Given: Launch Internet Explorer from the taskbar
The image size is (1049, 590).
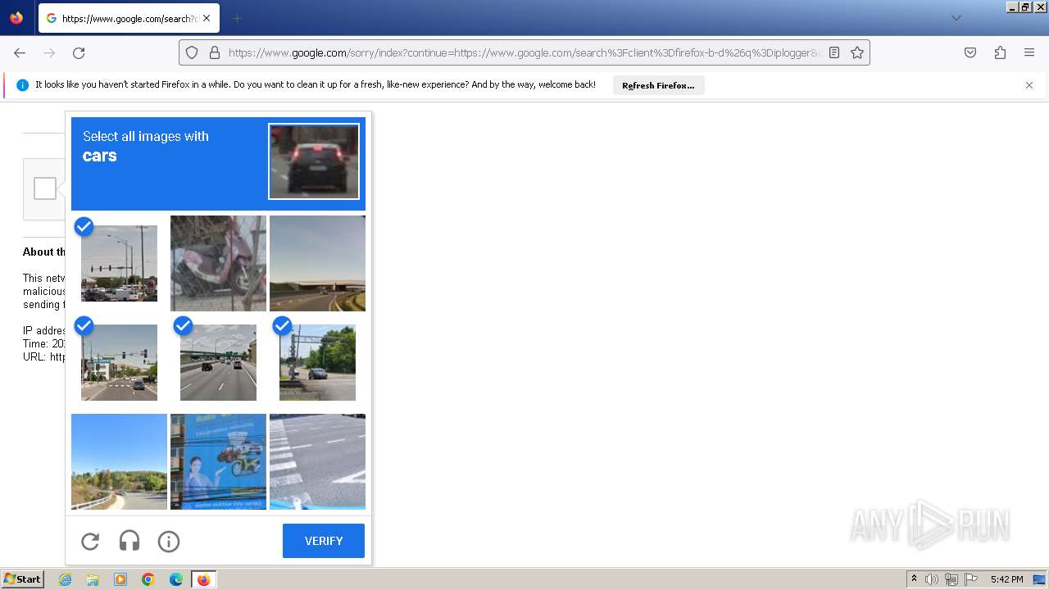Looking at the screenshot, I should (x=66, y=579).
